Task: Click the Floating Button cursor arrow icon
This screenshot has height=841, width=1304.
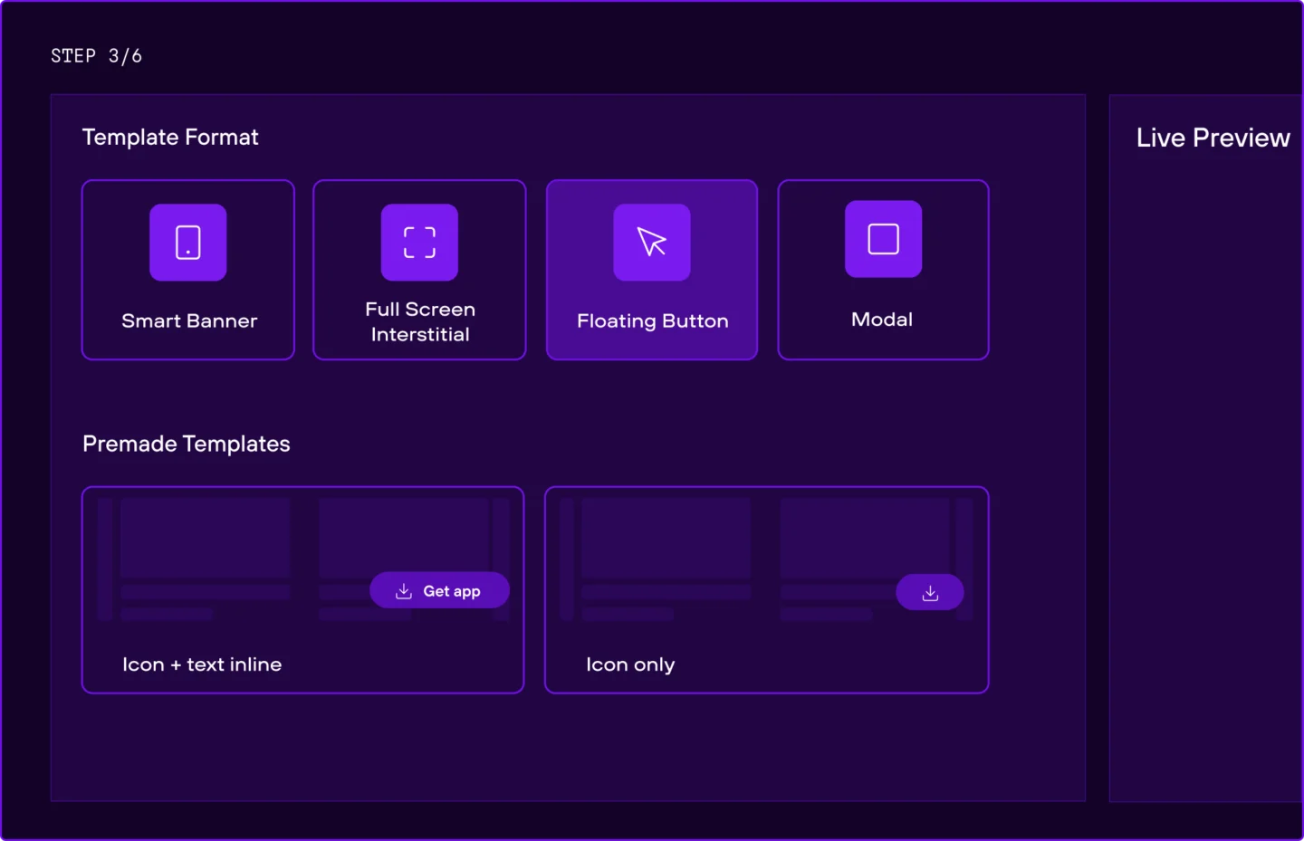Action: pyautogui.click(x=651, y=243)
